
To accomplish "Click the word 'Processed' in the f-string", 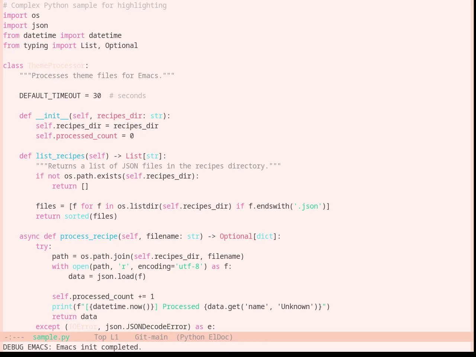I will tap(181, 307).
